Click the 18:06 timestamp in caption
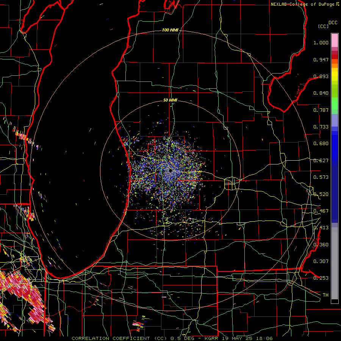Viewport: 341px width, 341px height. click(264, 338)
